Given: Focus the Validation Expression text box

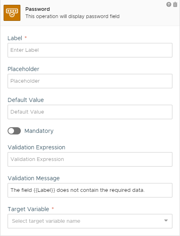Looking at the screenshot, I should pos(90,159).
